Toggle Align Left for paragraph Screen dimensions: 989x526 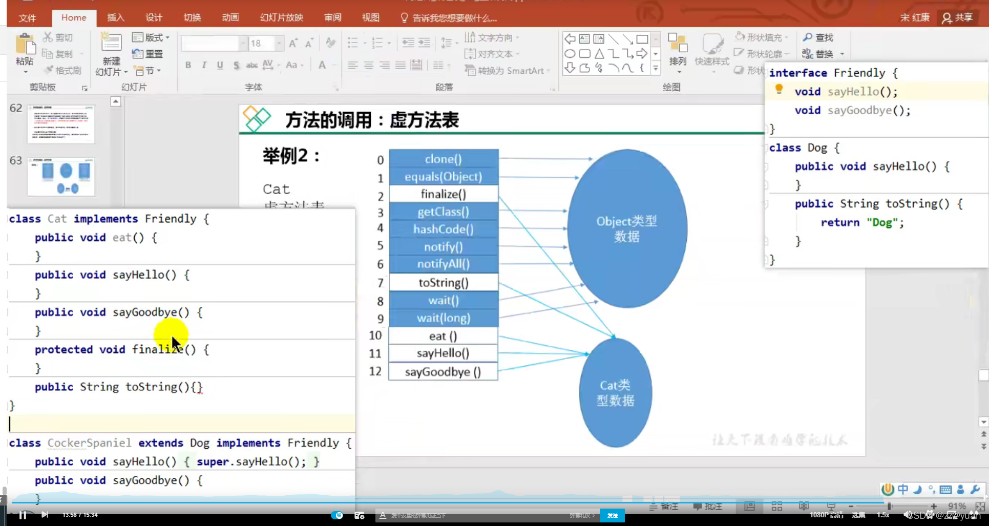click(x=352, y=65)
